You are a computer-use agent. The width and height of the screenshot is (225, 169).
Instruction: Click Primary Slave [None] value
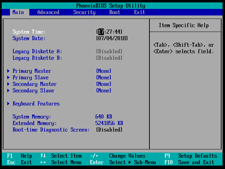104,77
